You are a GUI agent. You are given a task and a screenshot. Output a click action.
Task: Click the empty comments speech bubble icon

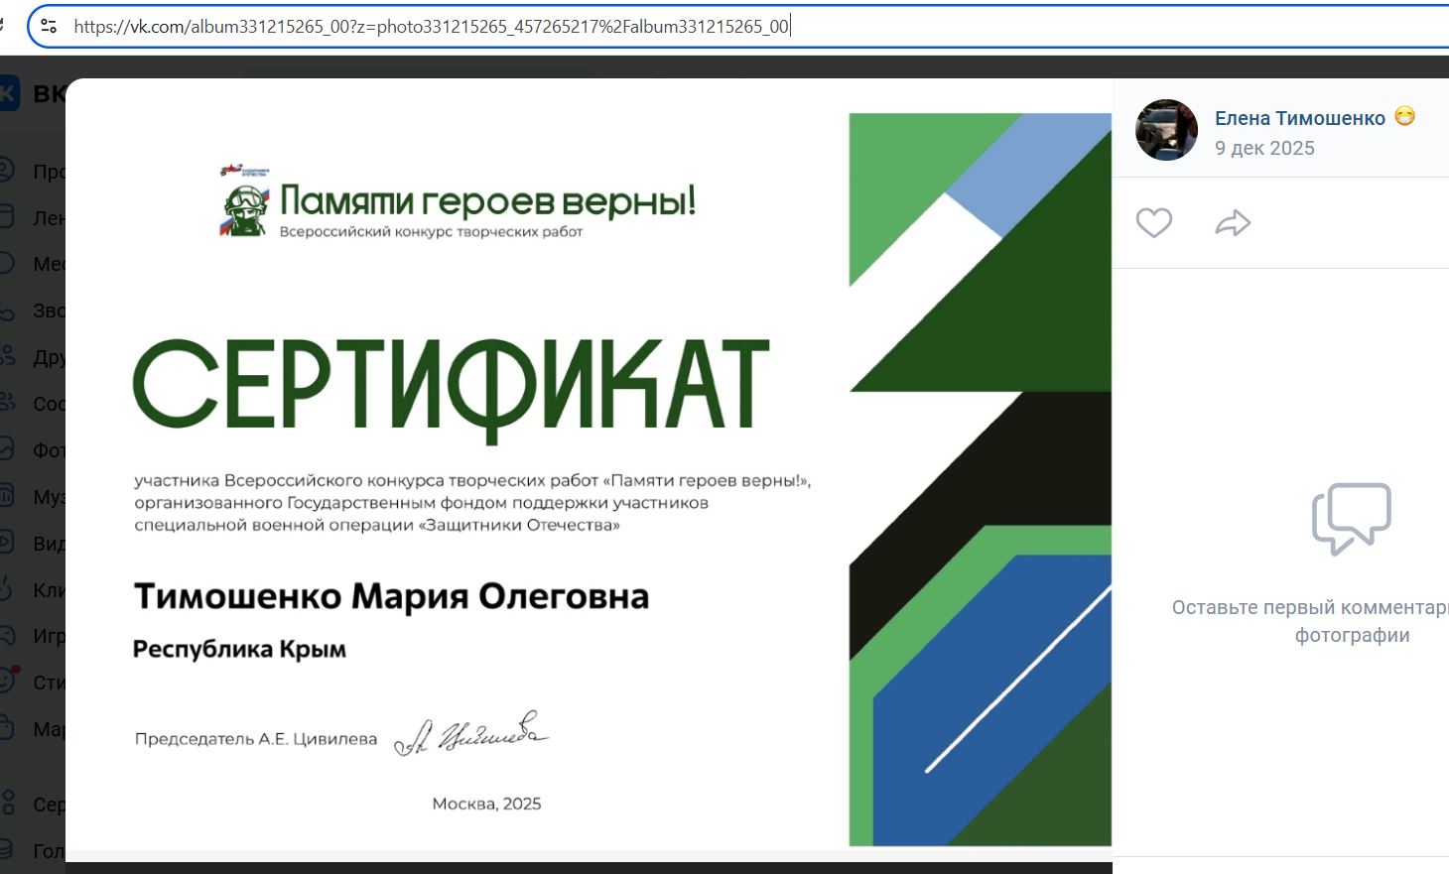pos(1352,519)
